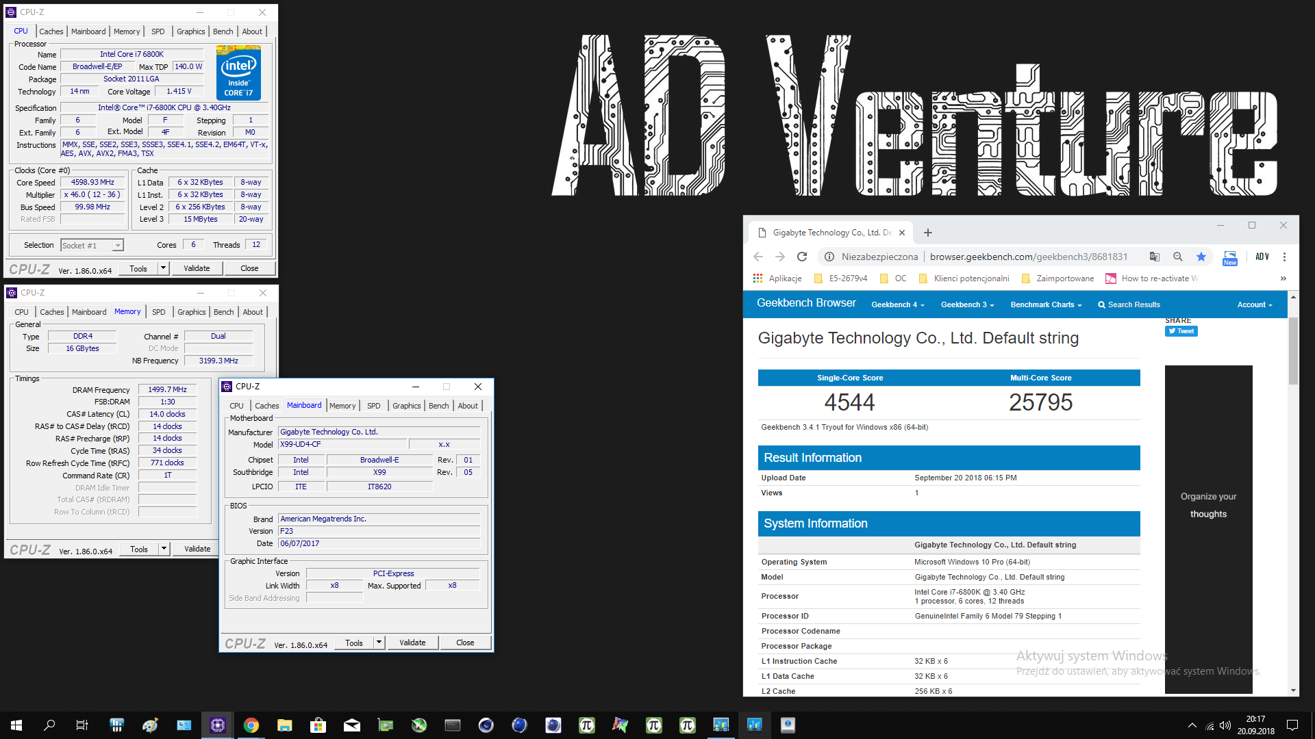This screenshot has width=1315, height=739.
Task: Show hidden bookmarks with the chevron
Action: 1283,278
